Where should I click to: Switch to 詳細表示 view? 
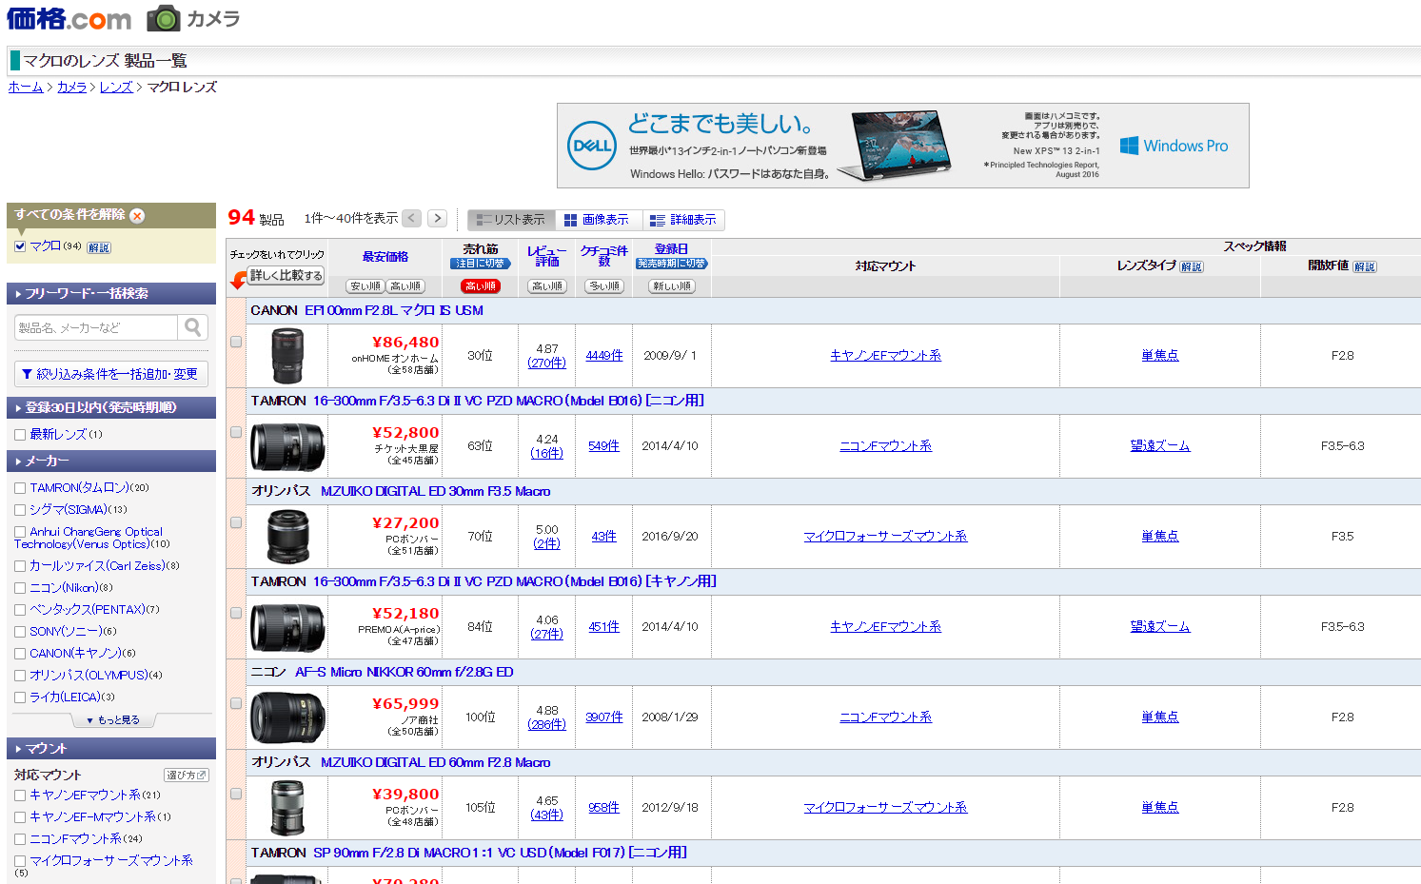coord(683,220)
